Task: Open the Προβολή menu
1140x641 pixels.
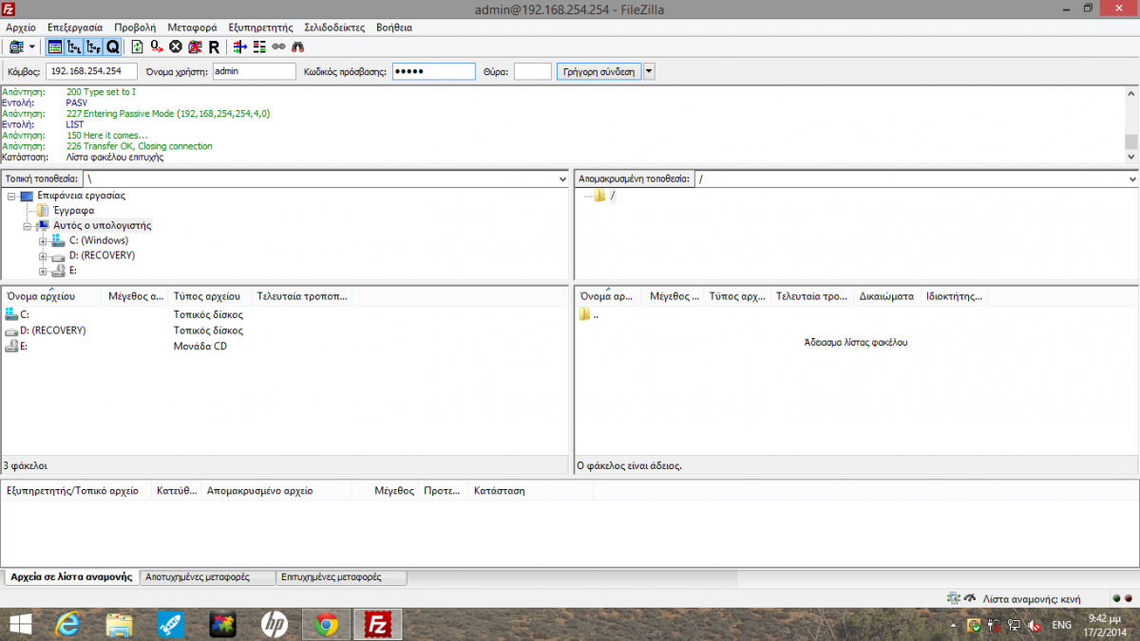Action: point(135,28)
